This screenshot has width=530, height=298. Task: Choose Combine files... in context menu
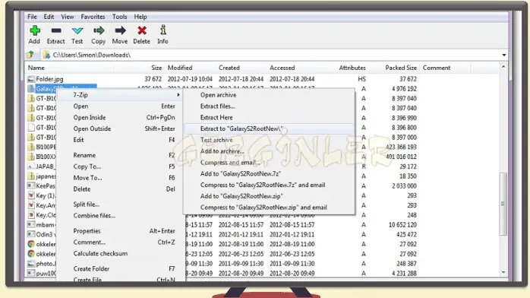pyautogui.click(x=94, y=215)
